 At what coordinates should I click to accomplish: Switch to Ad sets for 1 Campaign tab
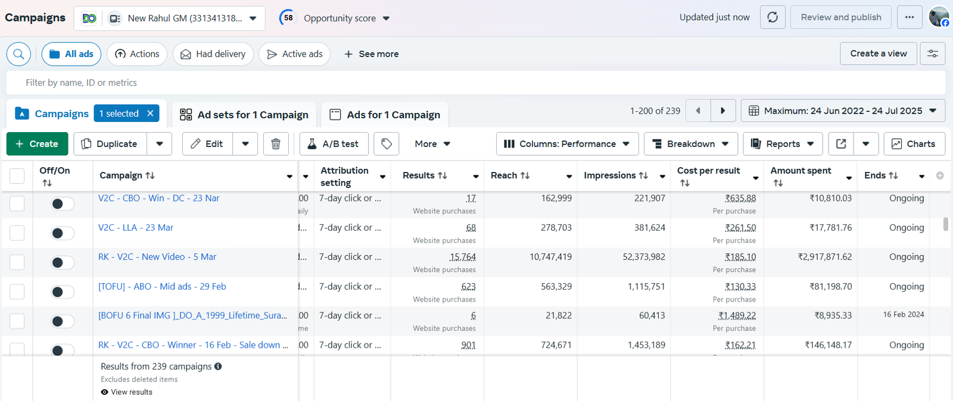[245, 114]
